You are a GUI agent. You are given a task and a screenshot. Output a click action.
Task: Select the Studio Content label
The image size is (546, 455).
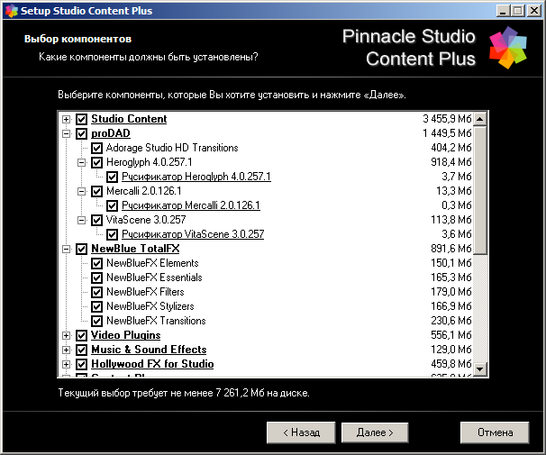coord(129,119)
